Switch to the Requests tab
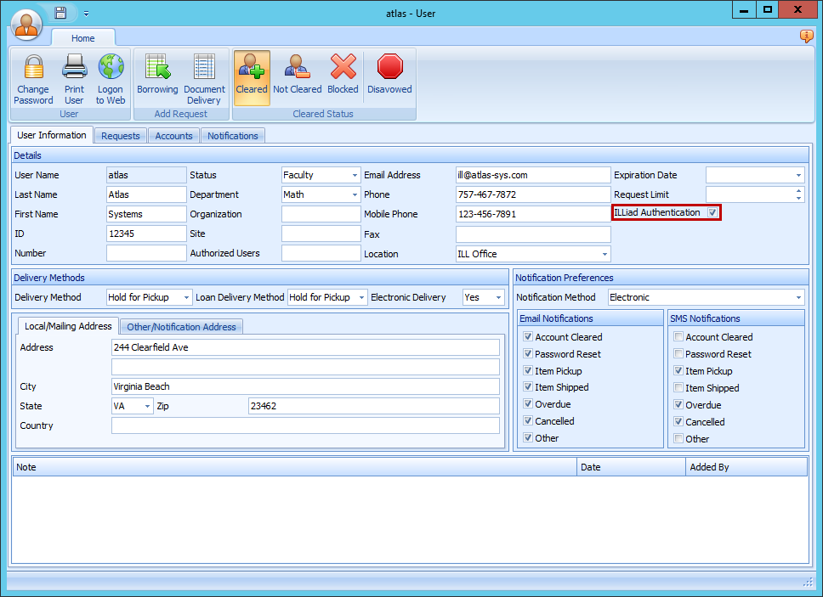 tap(120, 135)
